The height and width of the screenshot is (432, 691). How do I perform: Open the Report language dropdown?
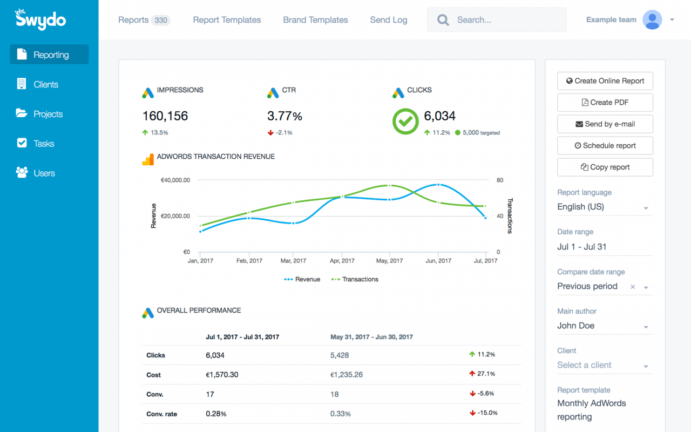pyautogui.click(x=646, y=207)
